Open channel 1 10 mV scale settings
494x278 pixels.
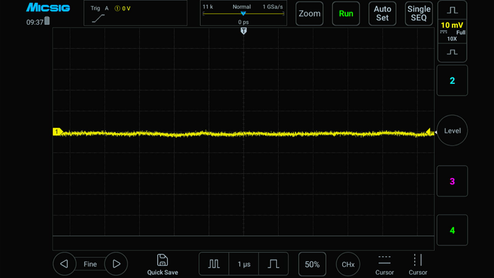452,31
